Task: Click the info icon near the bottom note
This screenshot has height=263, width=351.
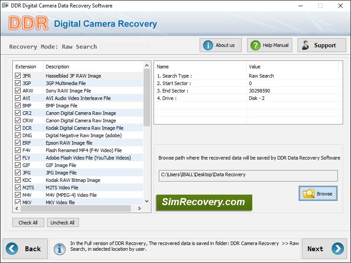Action: click(60, 249)
